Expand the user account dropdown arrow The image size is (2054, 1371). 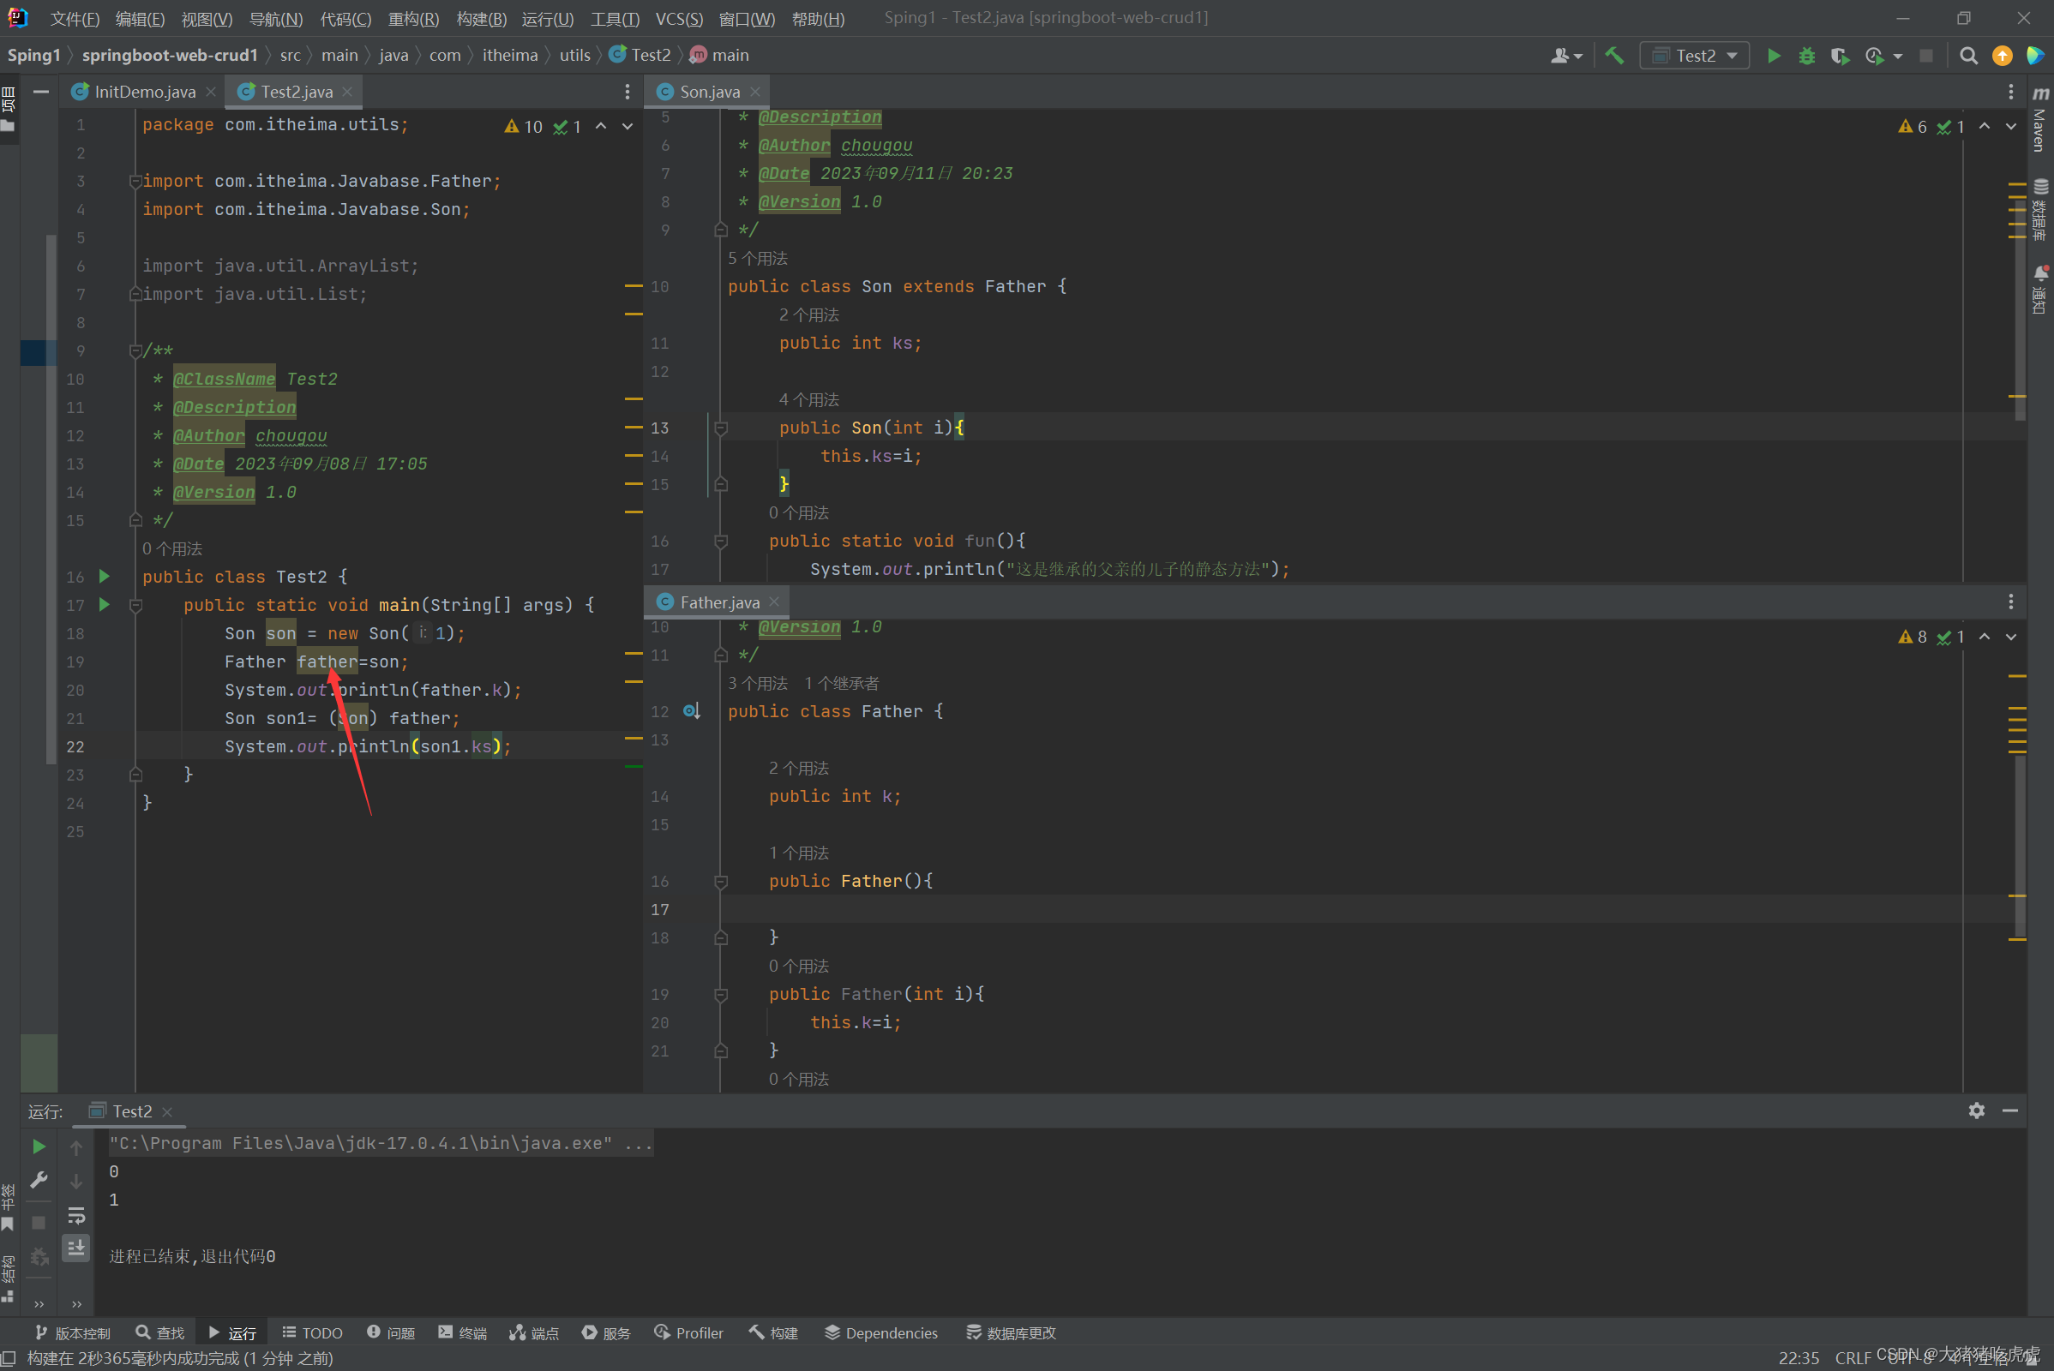(x=1577, y=55)
